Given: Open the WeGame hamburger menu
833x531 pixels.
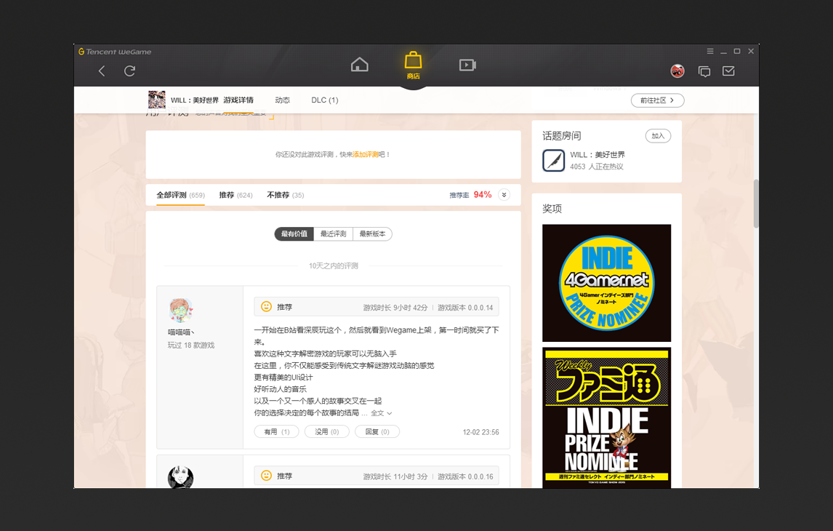Looking at the screenshot, I should [709, 51].
